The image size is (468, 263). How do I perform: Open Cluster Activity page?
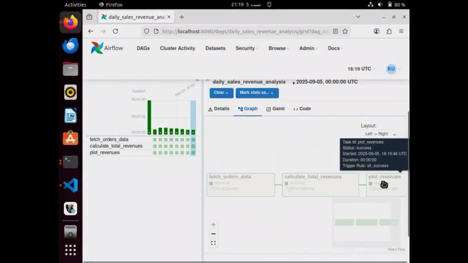click(x=177, y=48)
